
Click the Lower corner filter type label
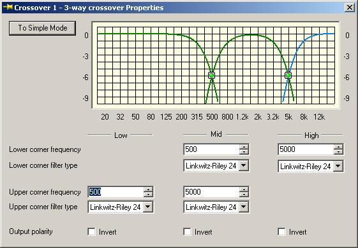(x=43, y=165)
